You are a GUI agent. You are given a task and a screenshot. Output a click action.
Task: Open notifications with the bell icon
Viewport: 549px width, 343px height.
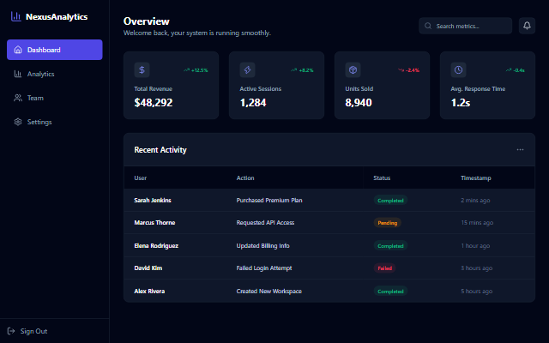[527, 26]
